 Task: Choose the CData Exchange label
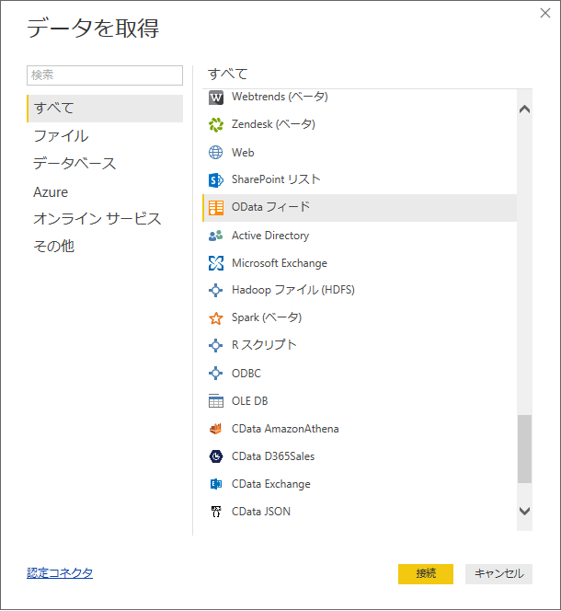tap(270, 484)
